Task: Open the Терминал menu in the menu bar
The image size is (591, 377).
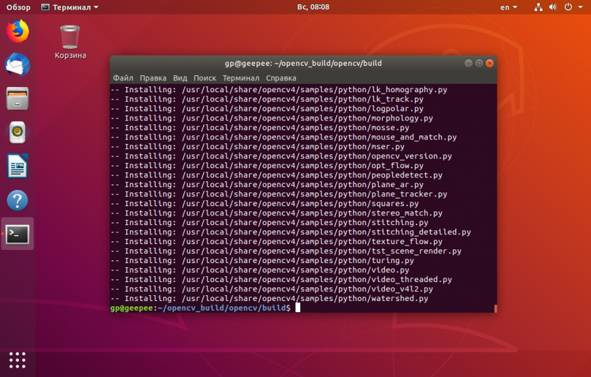Action: coord(241,78)
